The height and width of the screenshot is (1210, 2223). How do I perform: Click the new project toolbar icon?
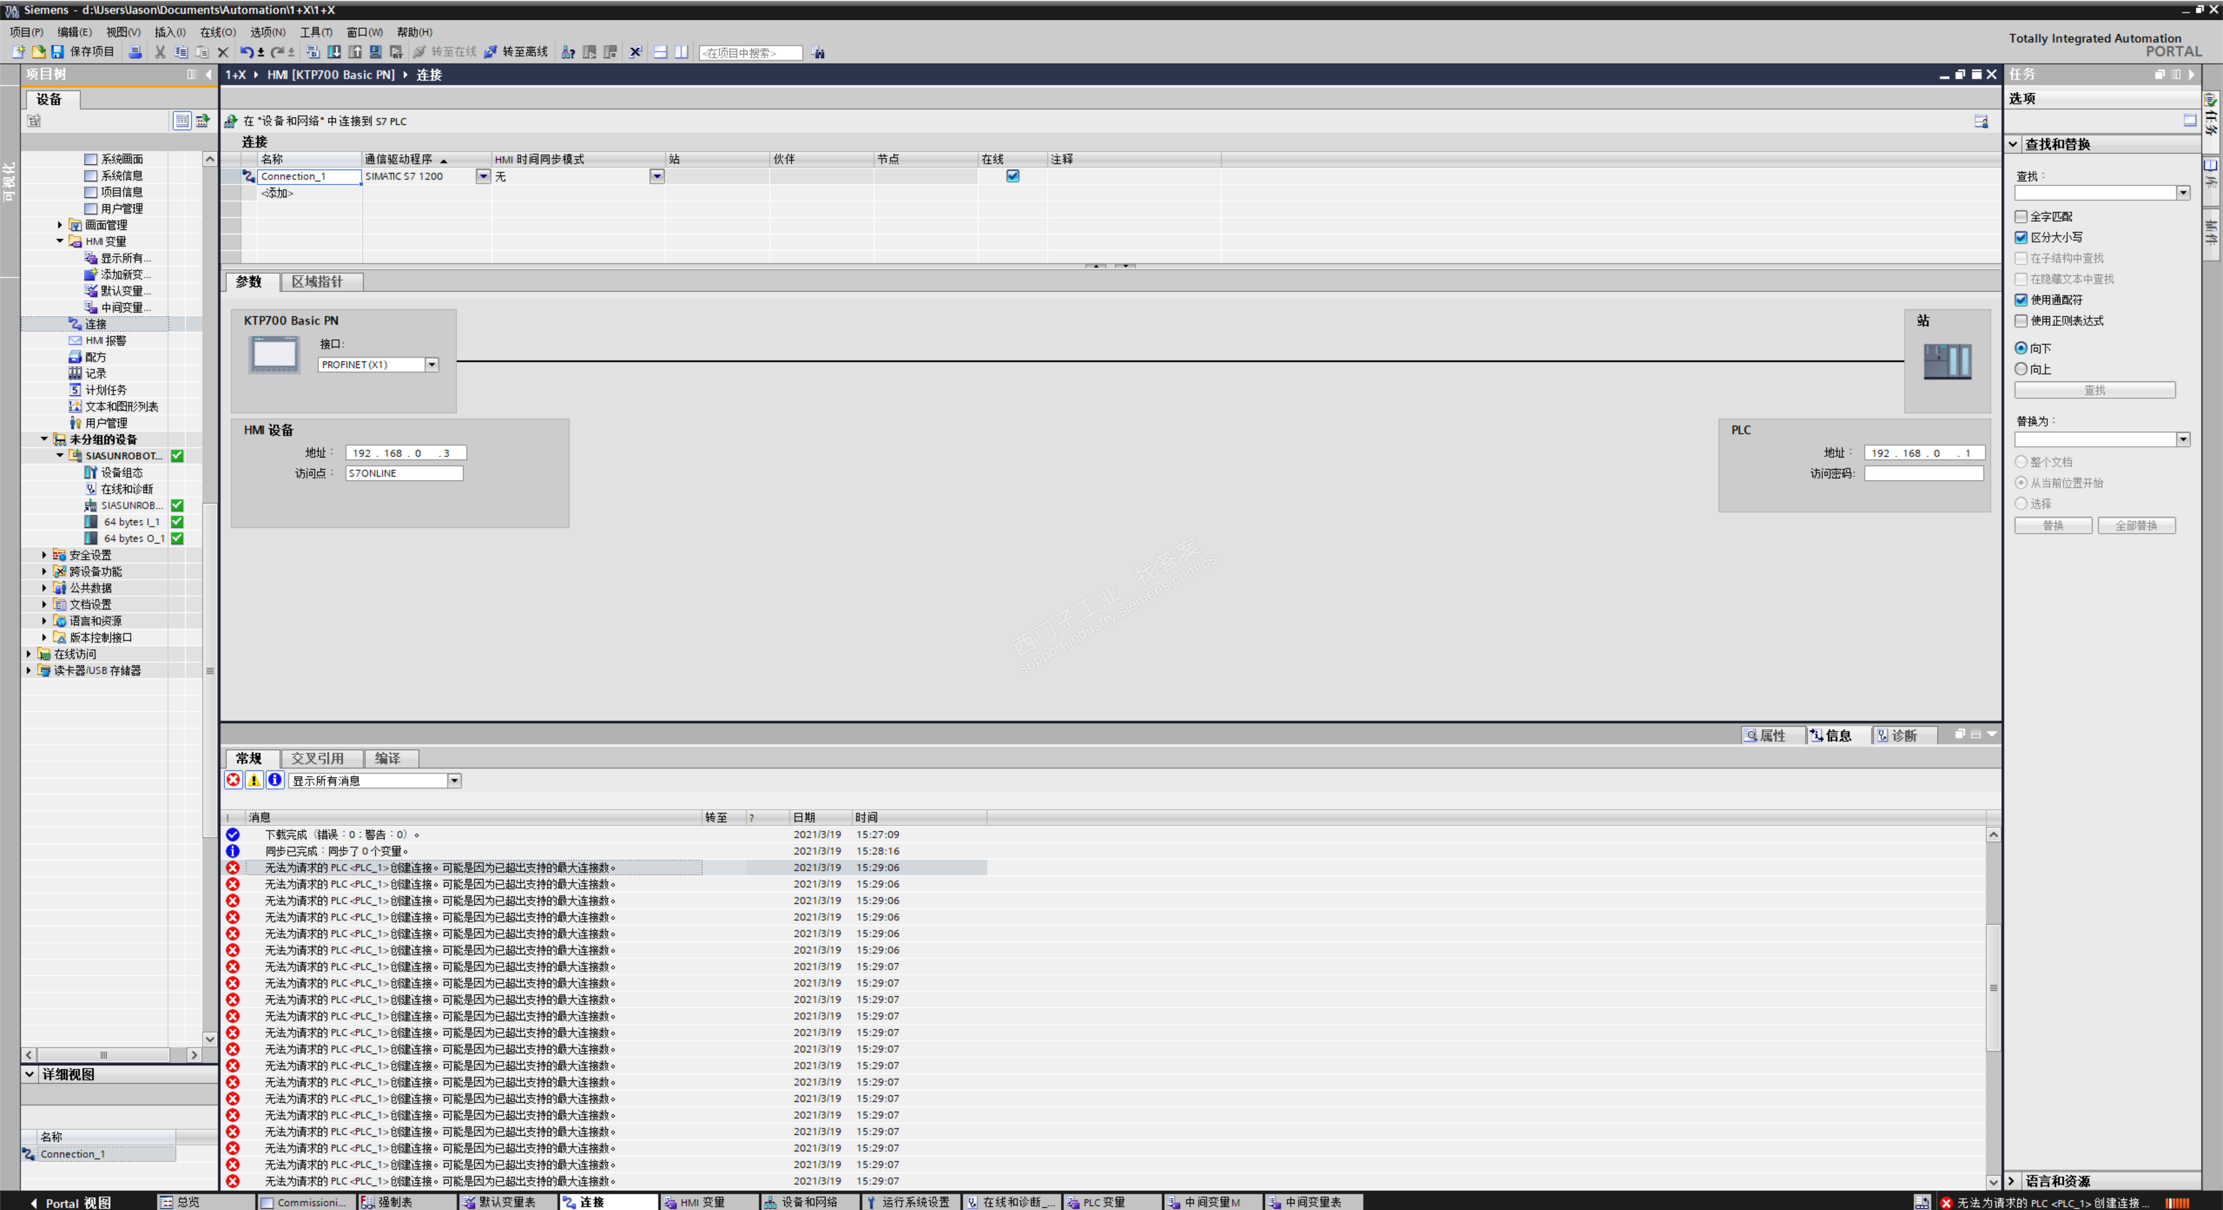18,52
